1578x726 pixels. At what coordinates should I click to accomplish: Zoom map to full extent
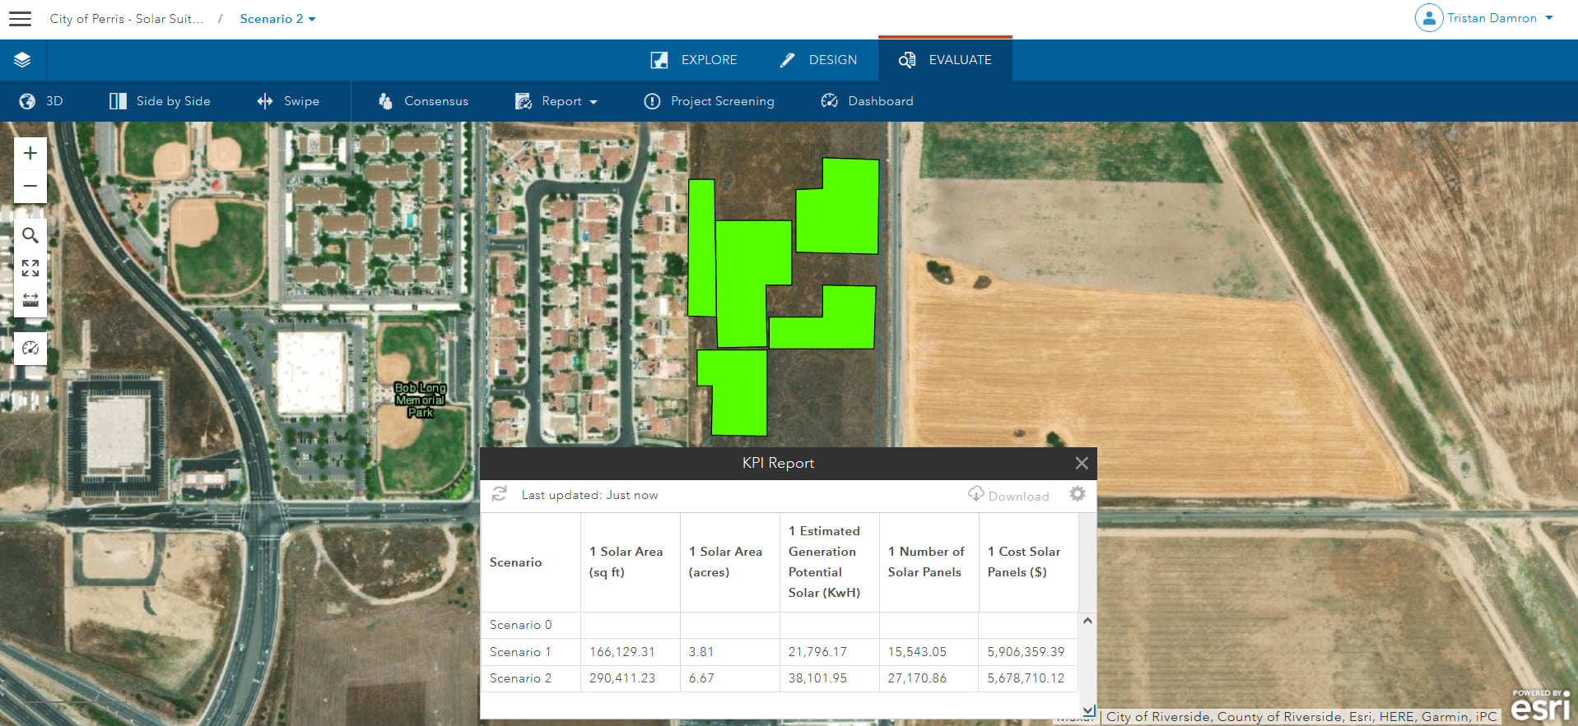tap(30, 268)
